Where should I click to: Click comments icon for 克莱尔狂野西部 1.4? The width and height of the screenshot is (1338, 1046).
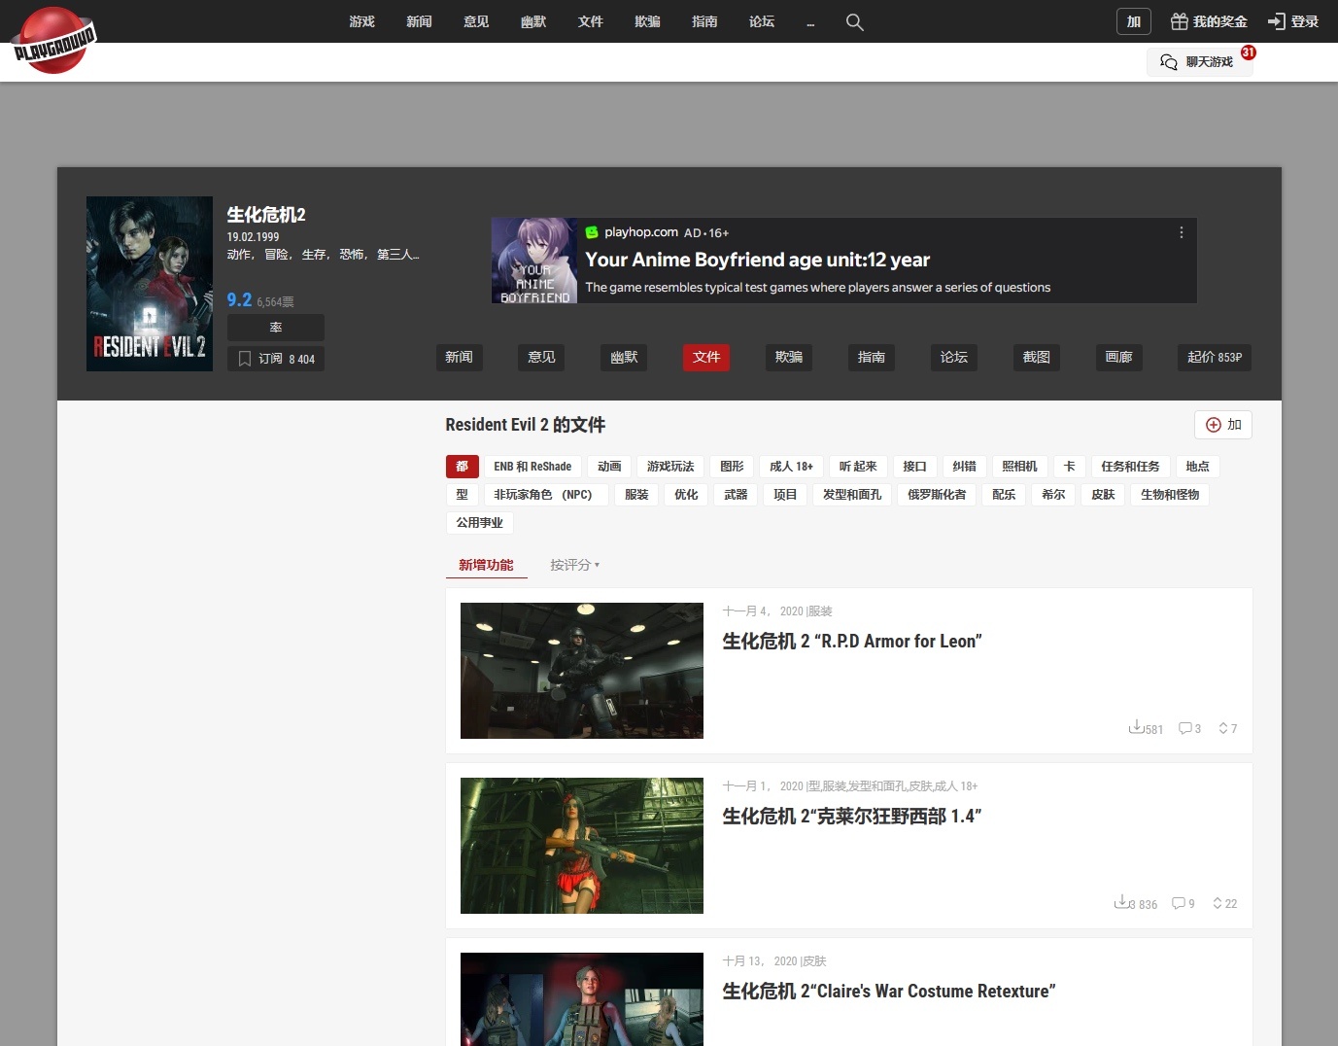[x=1179, y=903]
